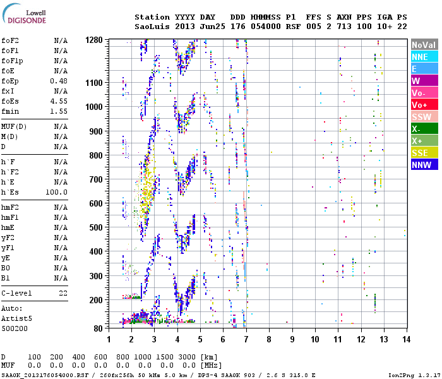The image size is (442, 379).
Task: Click the SAA0K_2013176054000.RSF file name
Action: click(x=45, y=375)
